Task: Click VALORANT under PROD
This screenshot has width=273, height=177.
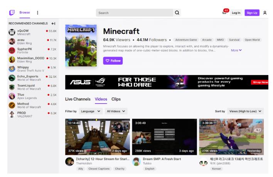Action: coord(25,116)
